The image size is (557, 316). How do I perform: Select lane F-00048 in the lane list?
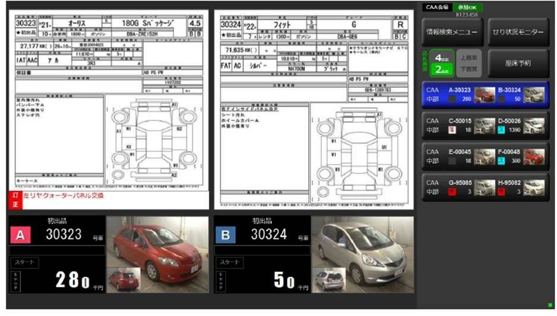(509, 152)
